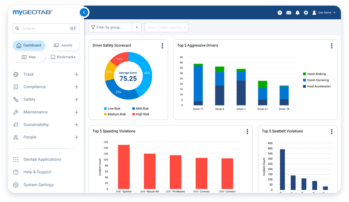The image size is (349, 202).
Task: Open Top 5 Seatbelt Violations options menu
Action: pyautogui.click(x=331, y=132)
